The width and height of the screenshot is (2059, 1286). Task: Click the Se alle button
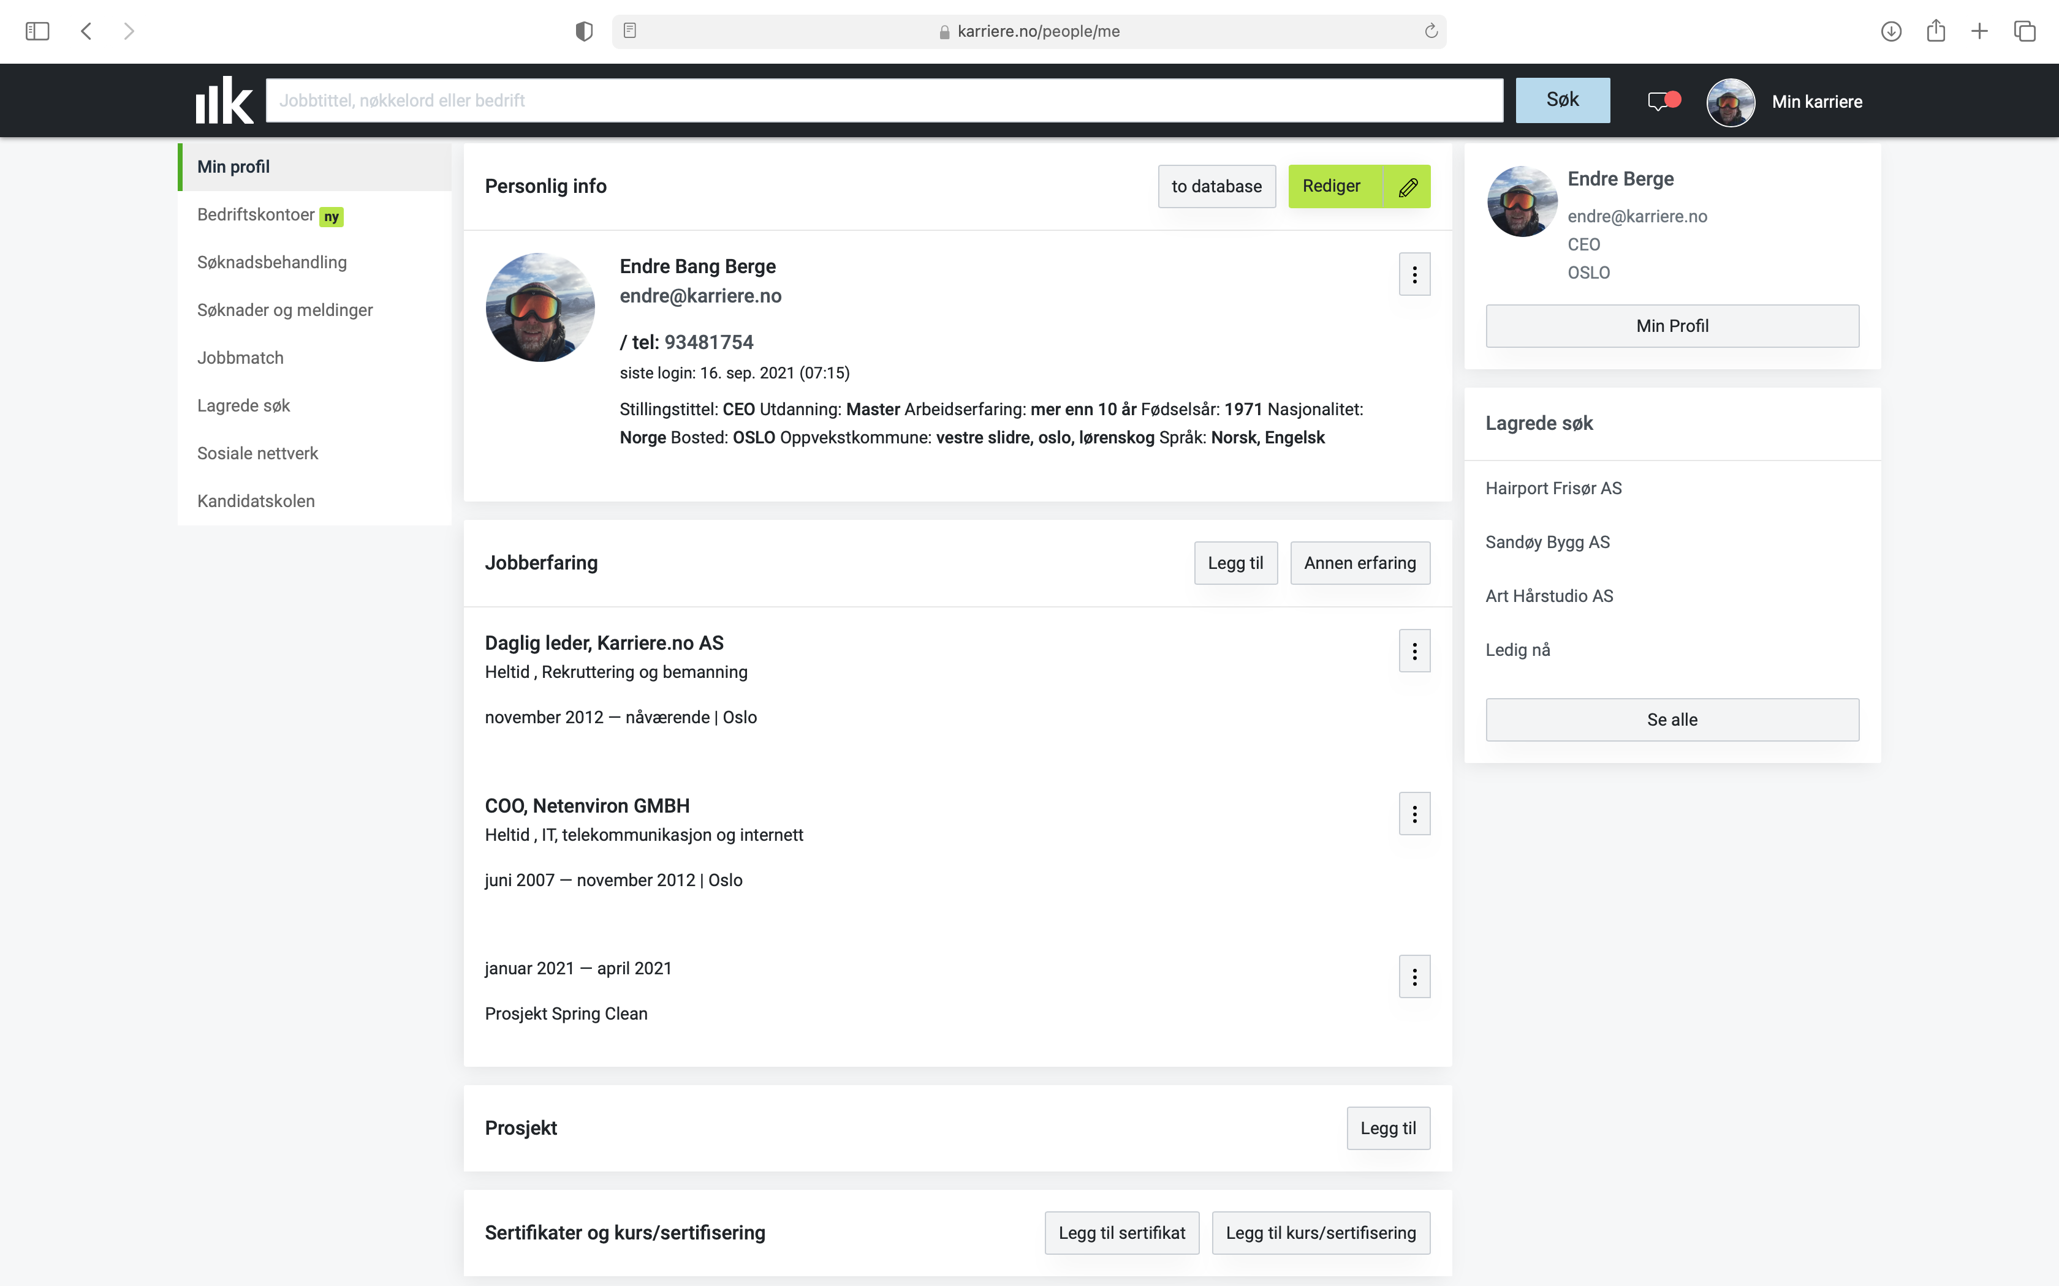1672,720
